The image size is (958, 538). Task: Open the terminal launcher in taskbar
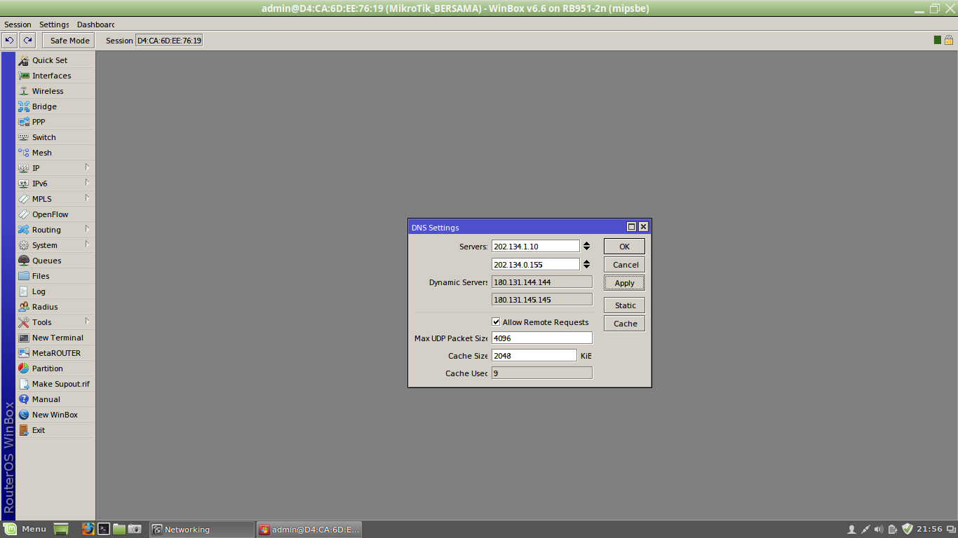103,529
